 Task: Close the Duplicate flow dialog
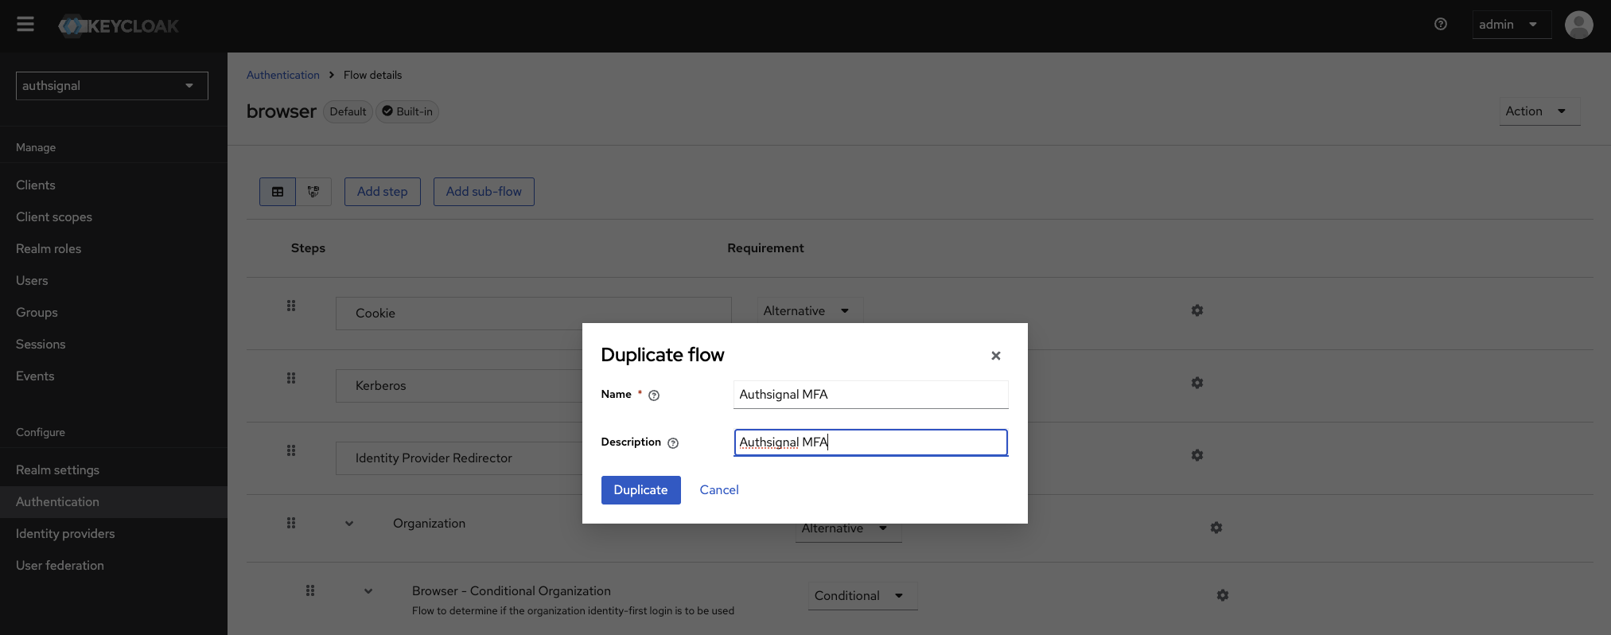coord(996,356)
